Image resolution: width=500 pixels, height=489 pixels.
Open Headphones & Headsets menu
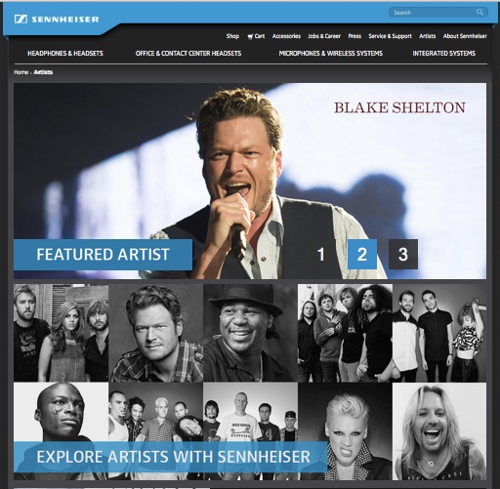65,54
